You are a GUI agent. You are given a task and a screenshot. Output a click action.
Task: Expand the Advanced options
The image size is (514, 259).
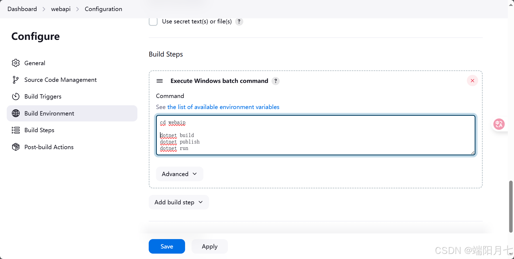click(179, 174)
